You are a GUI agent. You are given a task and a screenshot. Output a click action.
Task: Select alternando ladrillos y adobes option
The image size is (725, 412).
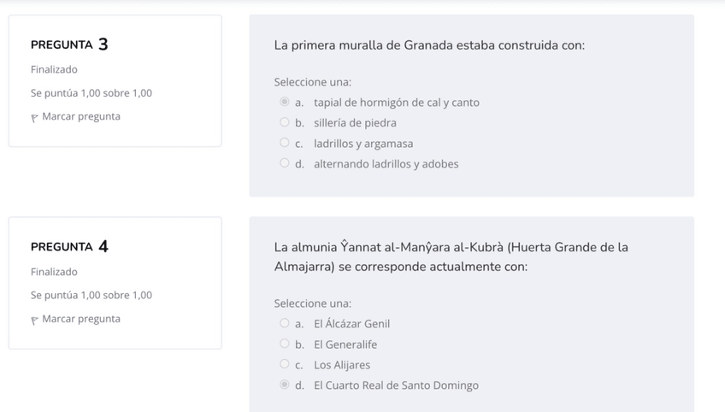285,163
